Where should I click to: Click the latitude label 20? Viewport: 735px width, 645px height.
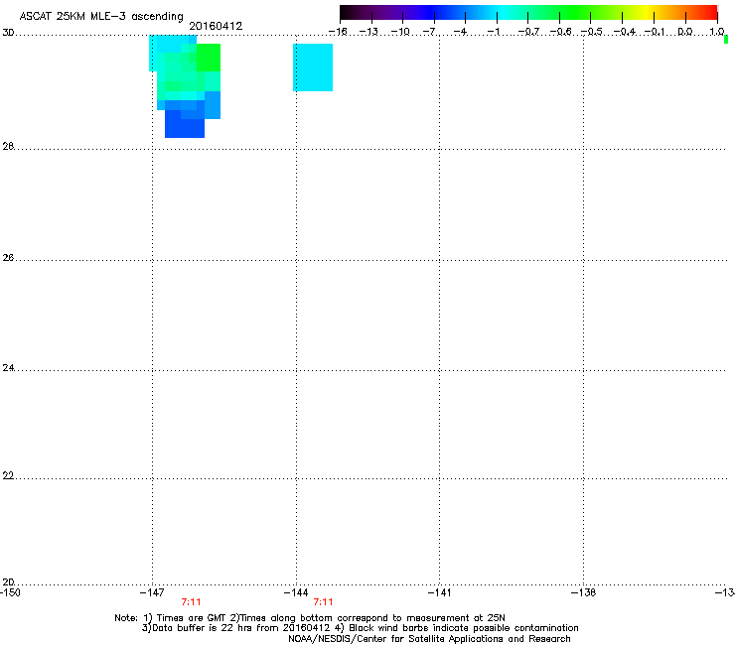pyautogui.click(x=8, y=581)
